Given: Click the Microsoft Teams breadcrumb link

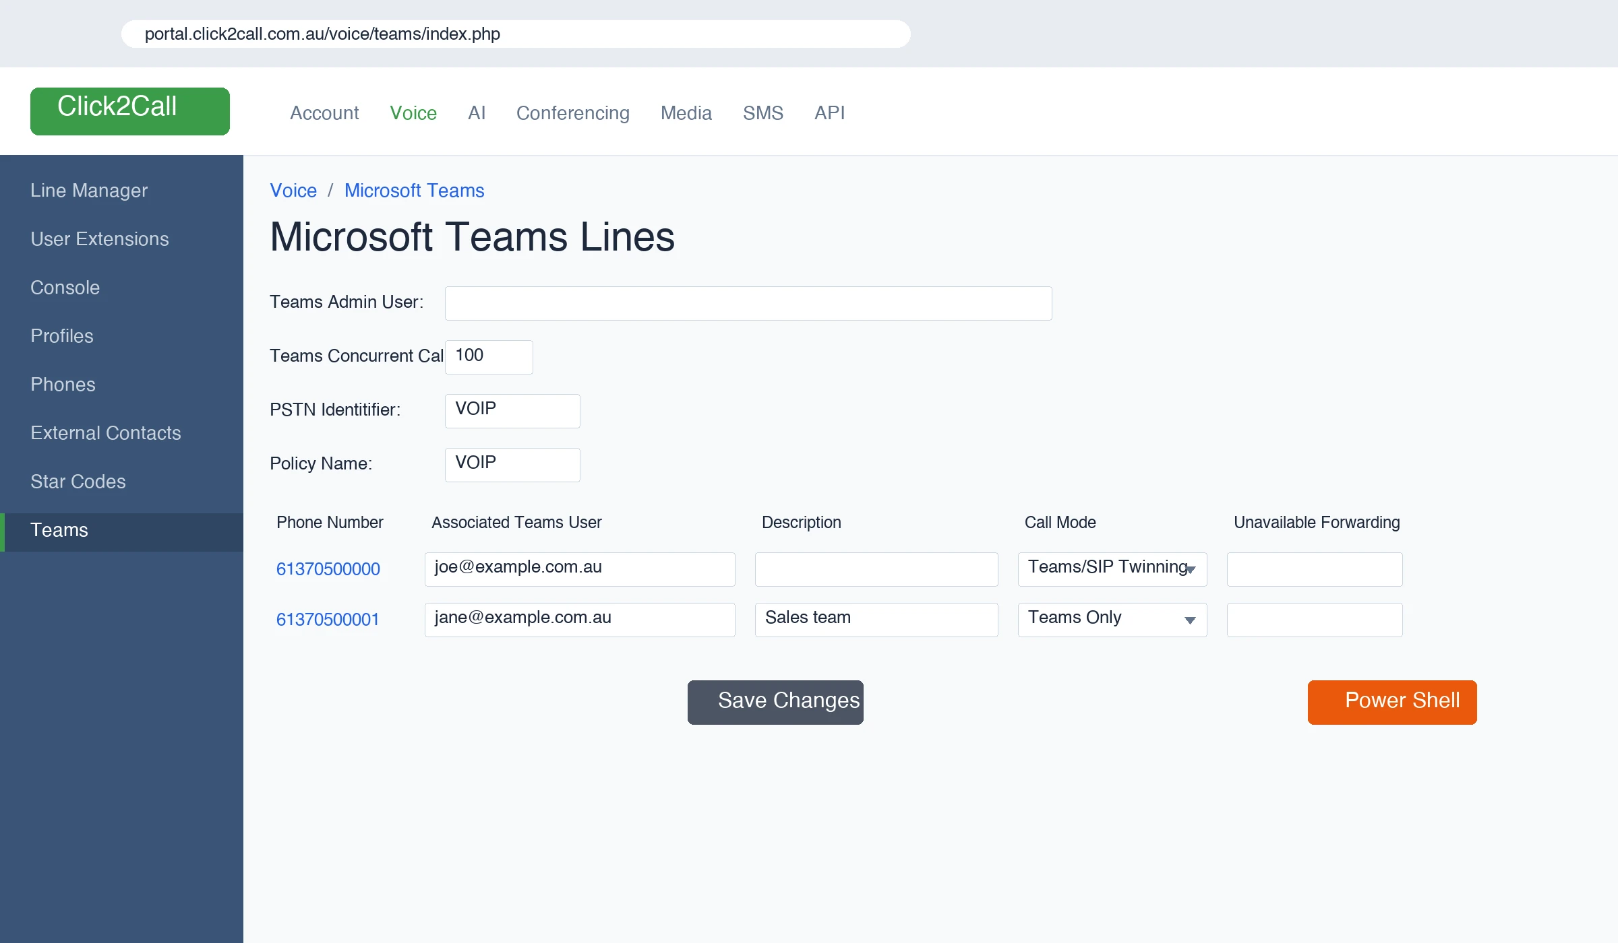Looking at the screenshot, I should point(415,191).
